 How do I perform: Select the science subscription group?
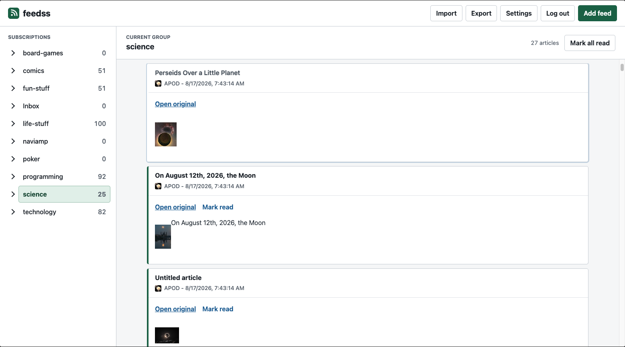pyautogui.click(x=64, y=194)
